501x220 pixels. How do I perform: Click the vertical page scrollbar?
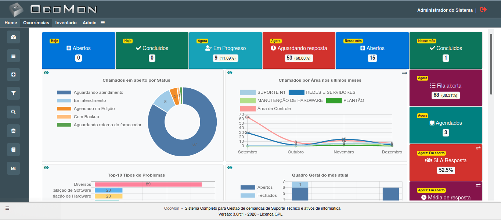click(491, 64)
